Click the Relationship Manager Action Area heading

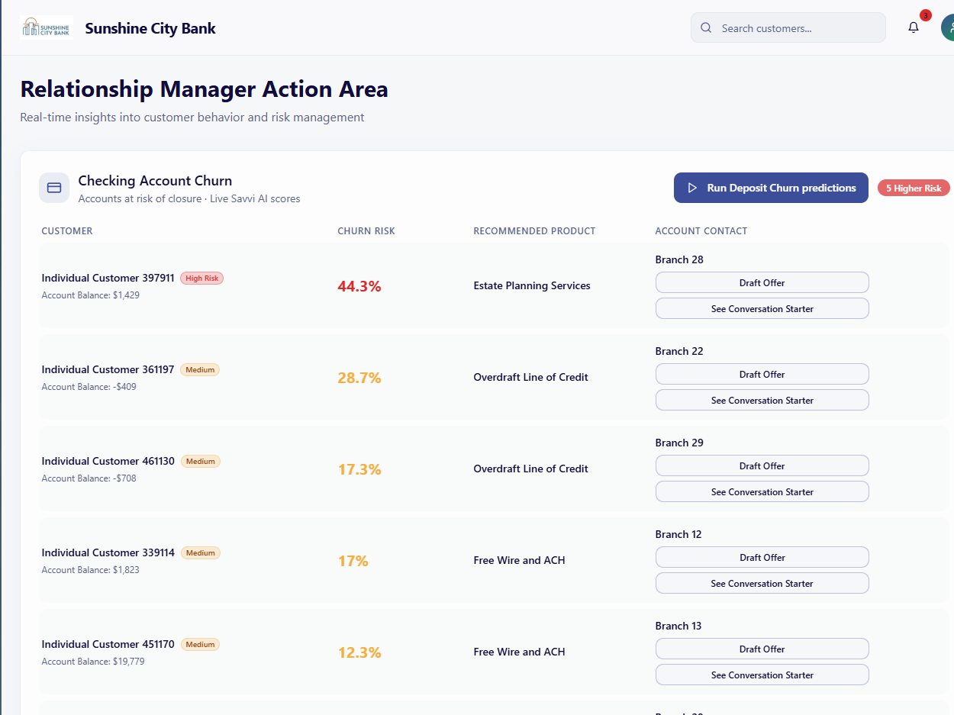[x=204, y=89]
